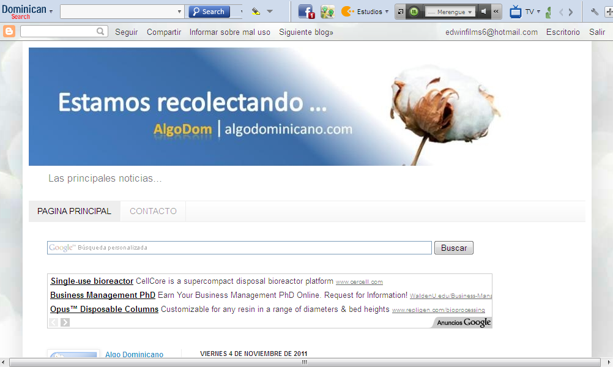Open the TV toolbar icon
The height and width of the screenshot is (367, 613).
pyautogui.click(x=516, y=12)
